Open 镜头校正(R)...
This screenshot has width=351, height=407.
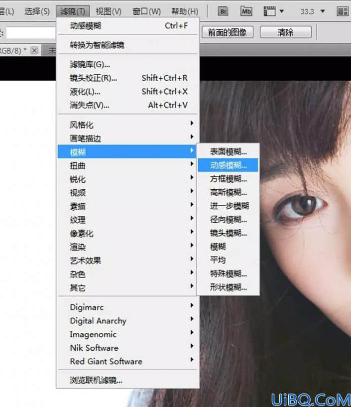pyautogui.click(x=128, y=78)
